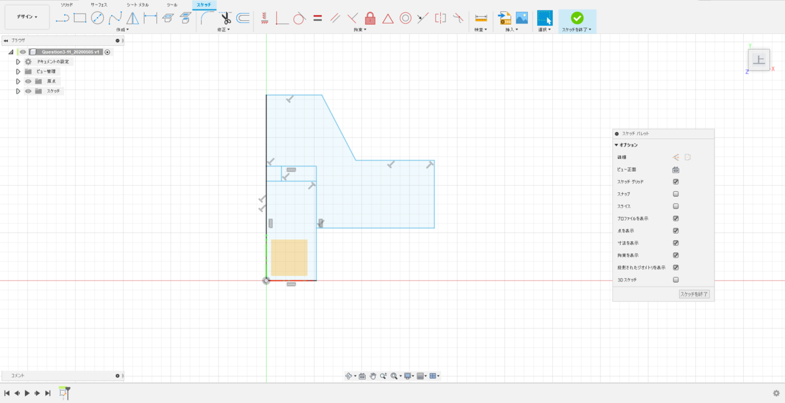This screenshot has width=785, height=403.
Task: Expand ドキュメントの設定 tree node
Action: point(18,61)
